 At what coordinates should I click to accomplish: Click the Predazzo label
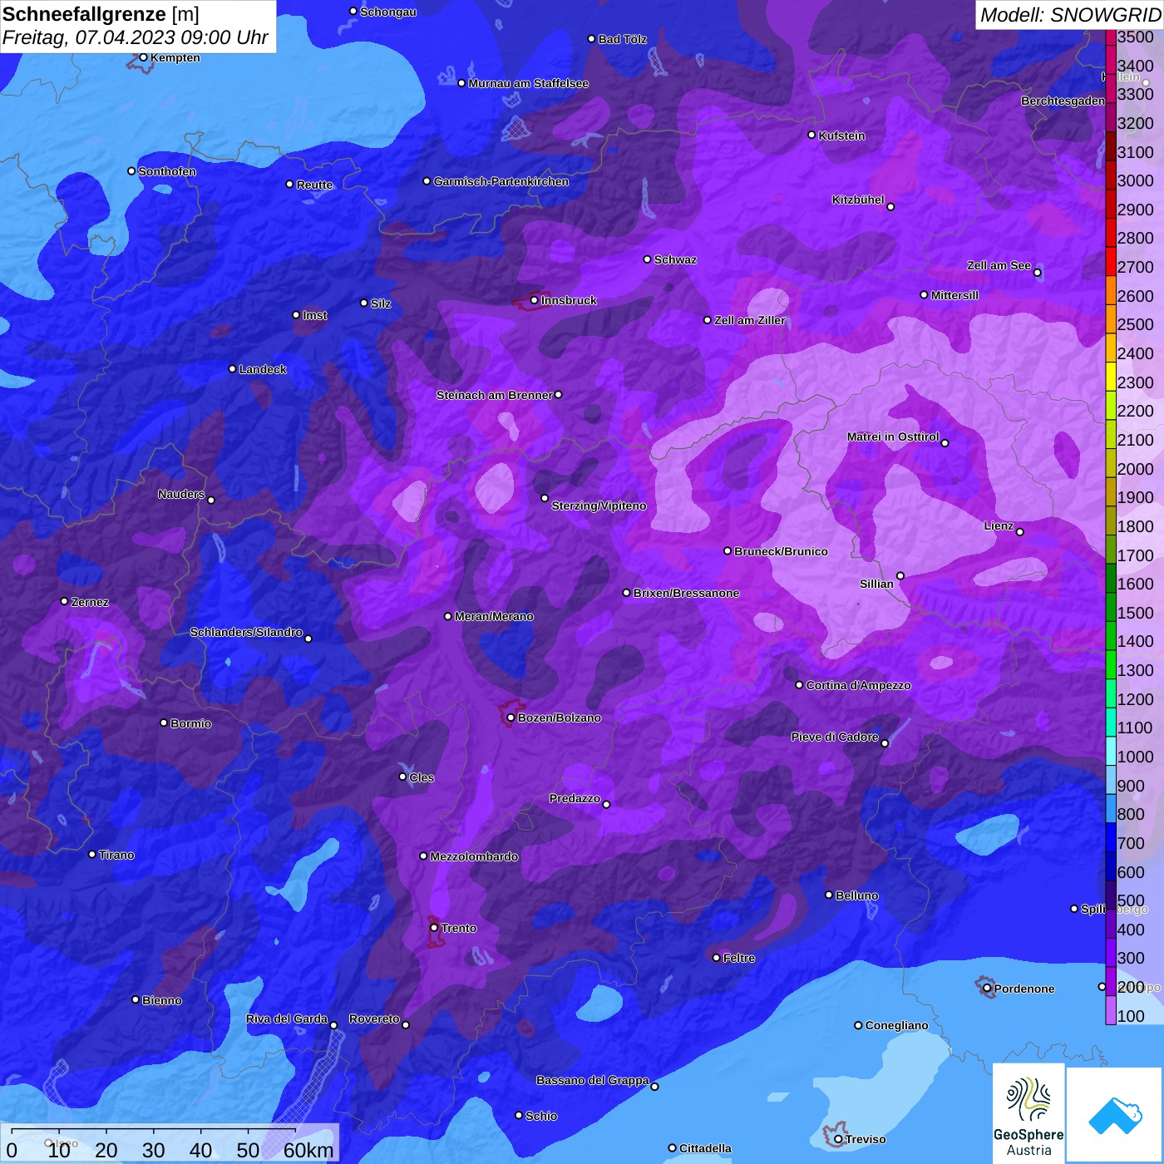[x=575, y=798]
